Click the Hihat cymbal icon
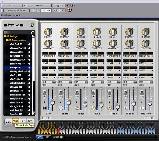 tap(77, 108)
